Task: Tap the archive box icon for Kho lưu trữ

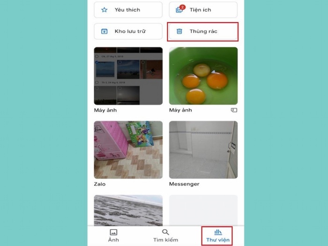Action: coord(104,31)
